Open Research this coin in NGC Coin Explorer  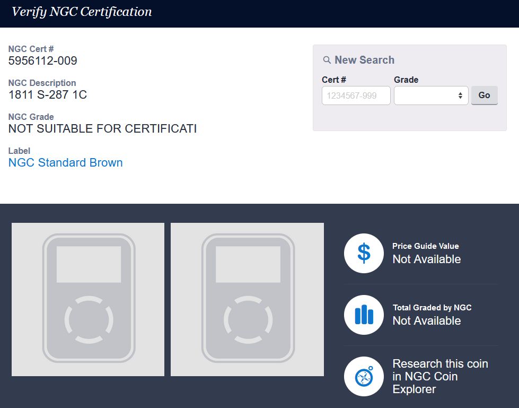440,377
